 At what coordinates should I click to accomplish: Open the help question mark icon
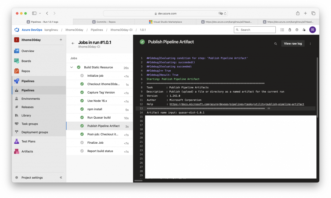tap(297, 30)
